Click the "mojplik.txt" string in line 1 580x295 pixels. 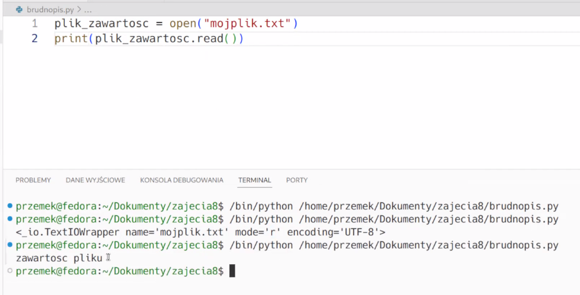click(247, 23)
